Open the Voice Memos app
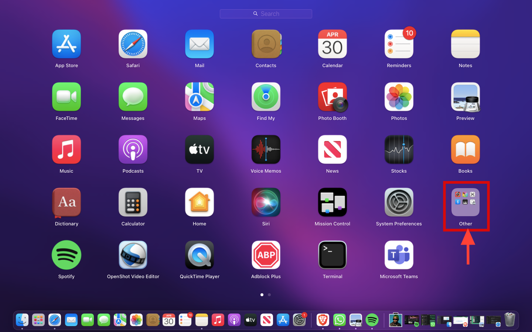The image size is (532, 332). [266, 150]
